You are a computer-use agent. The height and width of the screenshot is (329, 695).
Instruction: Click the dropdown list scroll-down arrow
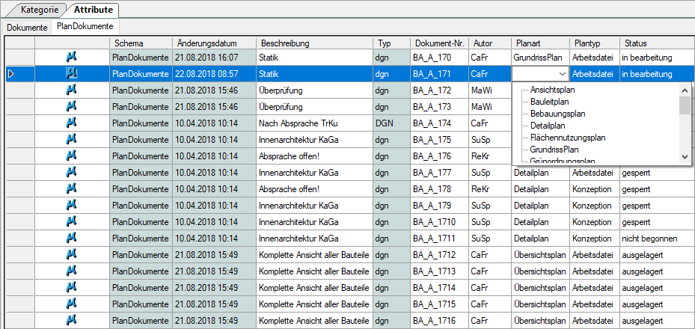(x=685, y=156)
